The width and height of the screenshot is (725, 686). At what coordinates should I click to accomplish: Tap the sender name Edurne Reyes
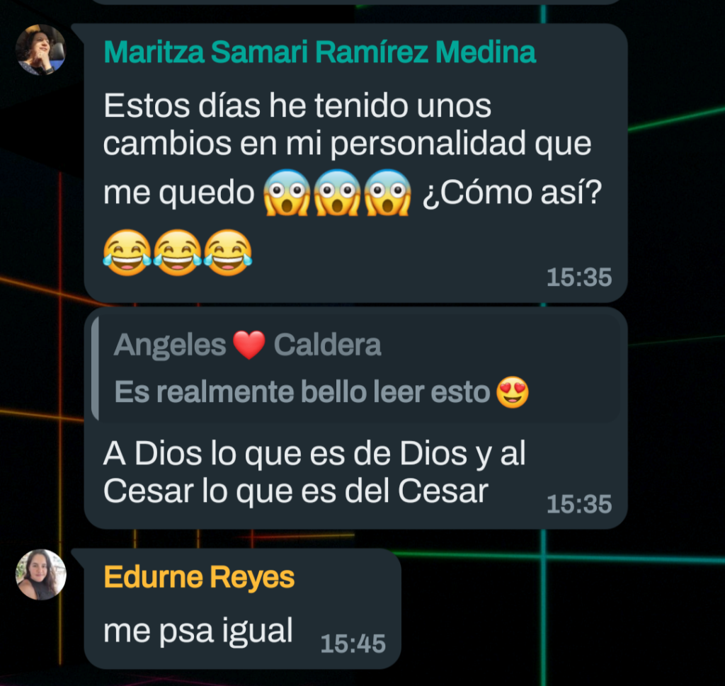tap(199, 578)
